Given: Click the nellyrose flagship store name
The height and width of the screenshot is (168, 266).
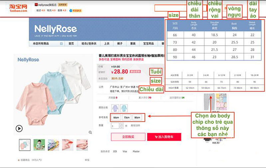Looking at the screenshot, I should [x=47, y=5].
